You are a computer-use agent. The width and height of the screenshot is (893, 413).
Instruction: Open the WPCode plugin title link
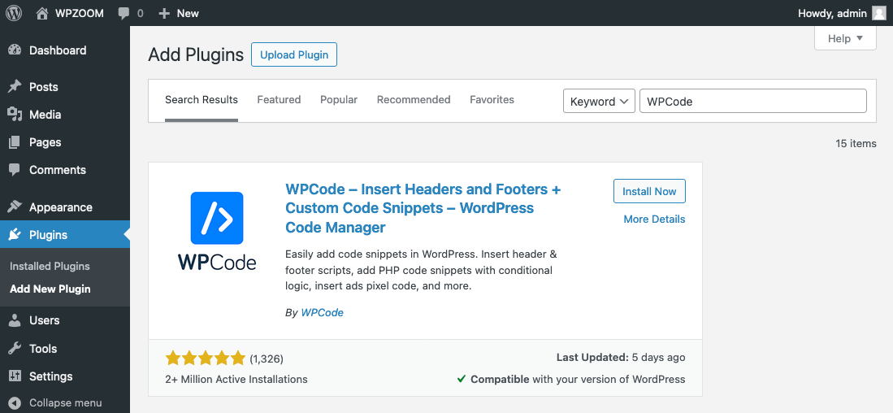(x=423, y=208)
